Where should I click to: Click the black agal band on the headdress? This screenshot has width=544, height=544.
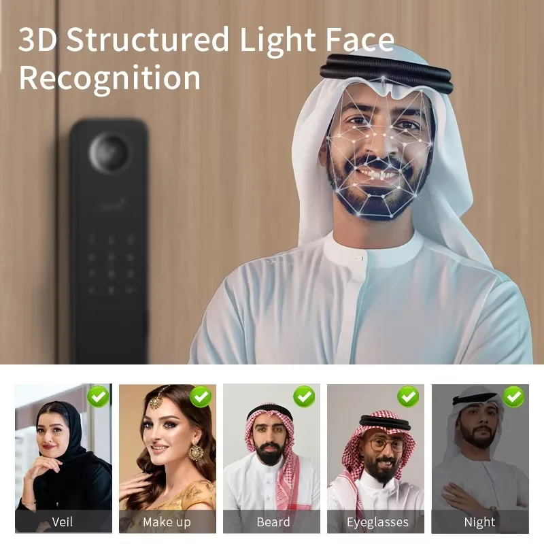(x=386, y=72)
